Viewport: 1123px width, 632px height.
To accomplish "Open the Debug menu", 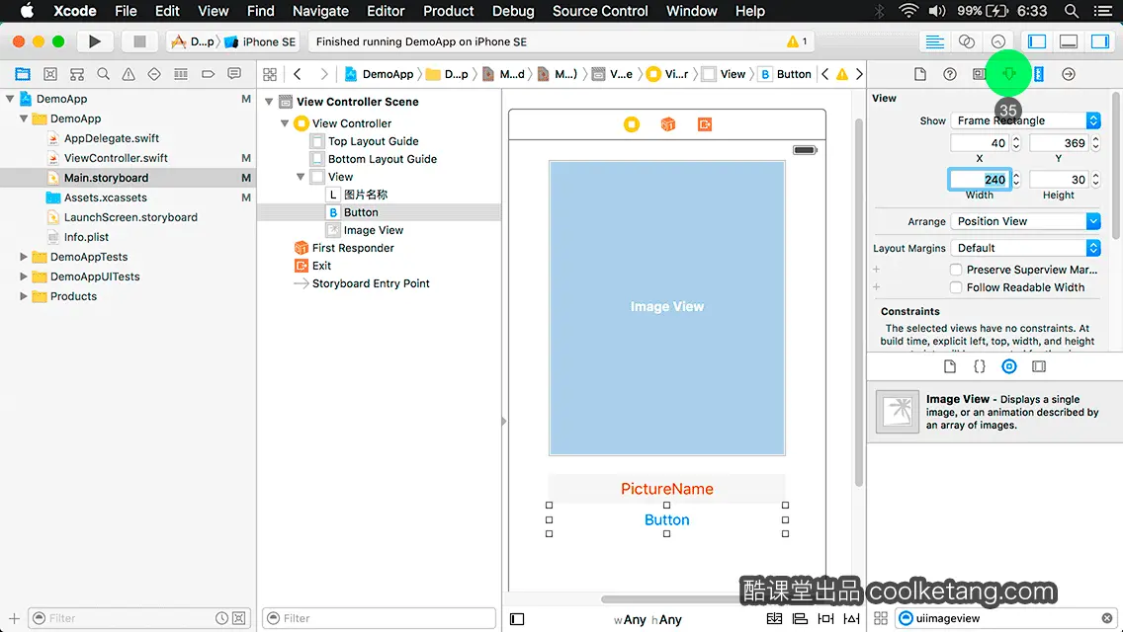I will 513,11.
